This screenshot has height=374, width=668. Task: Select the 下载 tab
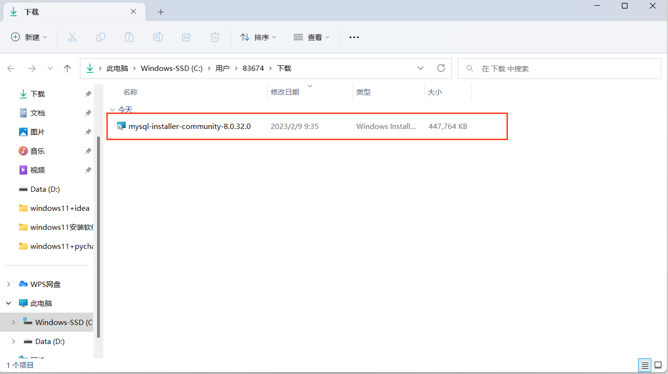click(75, 12)
